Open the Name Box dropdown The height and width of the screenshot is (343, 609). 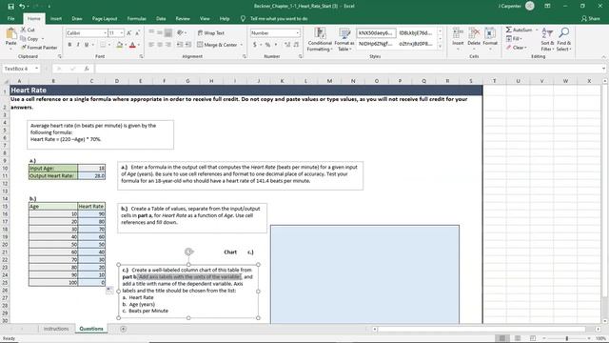point(36,69)
